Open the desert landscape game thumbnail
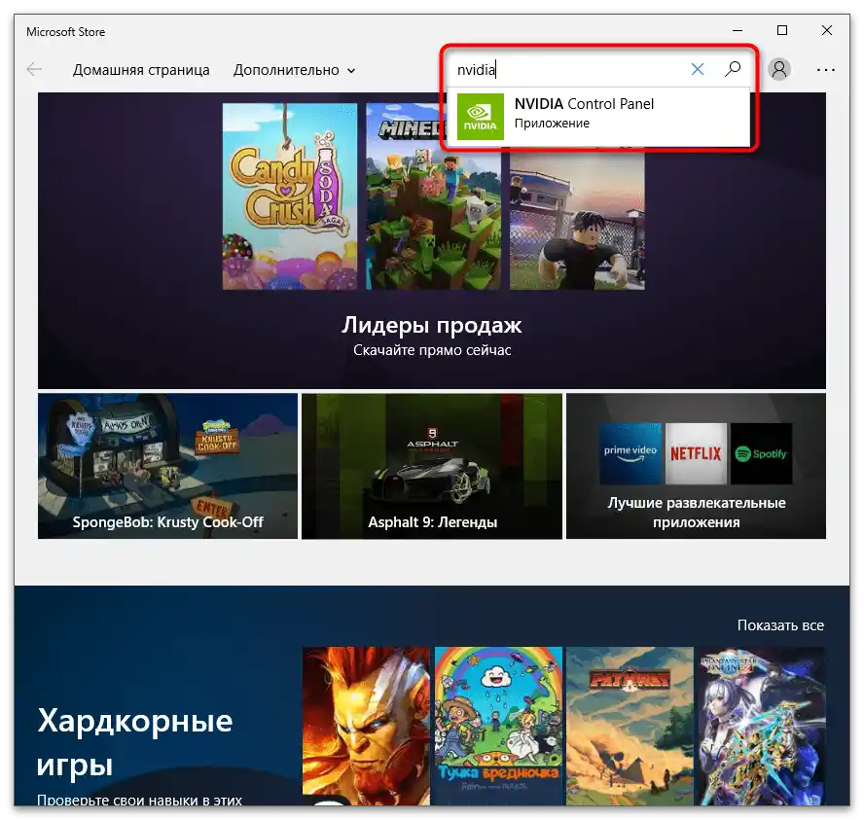The height and width of the screenshot is (820, 864). 630,726
